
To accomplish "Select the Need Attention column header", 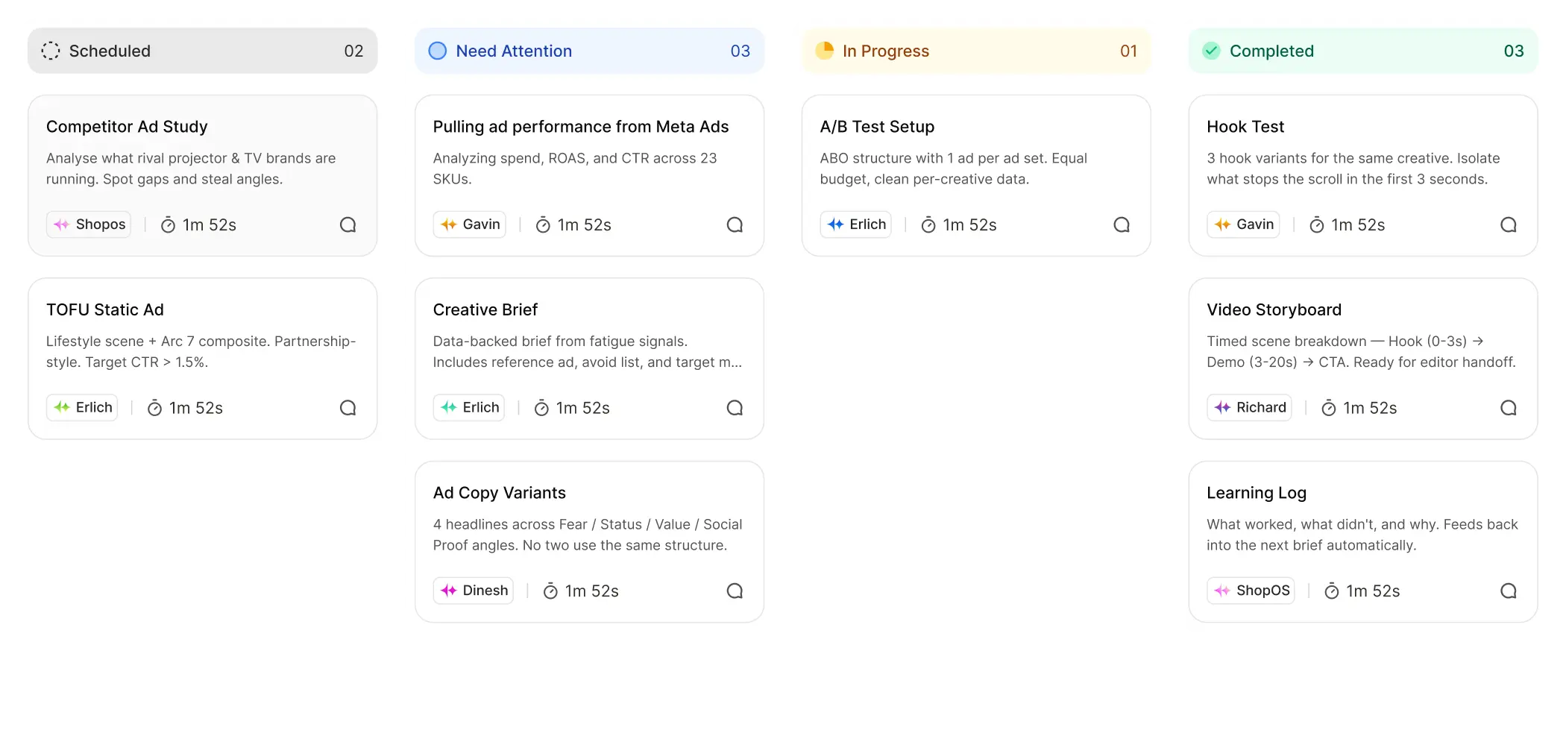I will 513,51.
